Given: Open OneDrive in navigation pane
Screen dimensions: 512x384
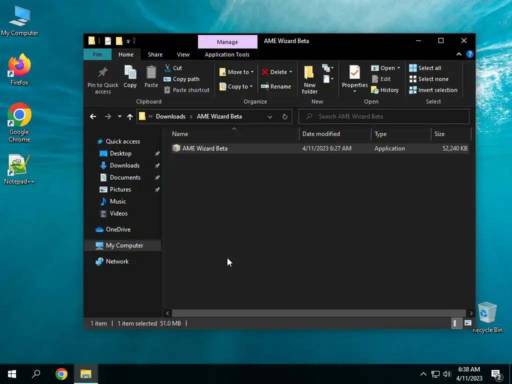Looking at the screenshot, I should pyautogui.click(x=118, y=229).
